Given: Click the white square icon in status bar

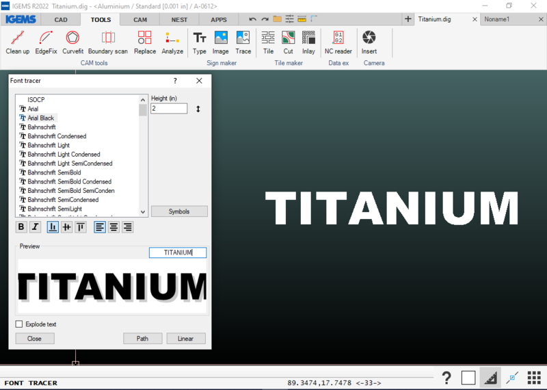Looking at the screenshot, I should 468,378.
